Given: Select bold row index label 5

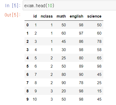Looking at the screenshot, I should click(27, 66).
